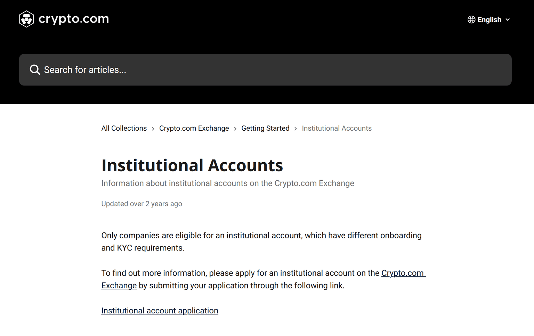Click the paragraph about KYC requirements

pyautogui.click(x=261, y=241)
